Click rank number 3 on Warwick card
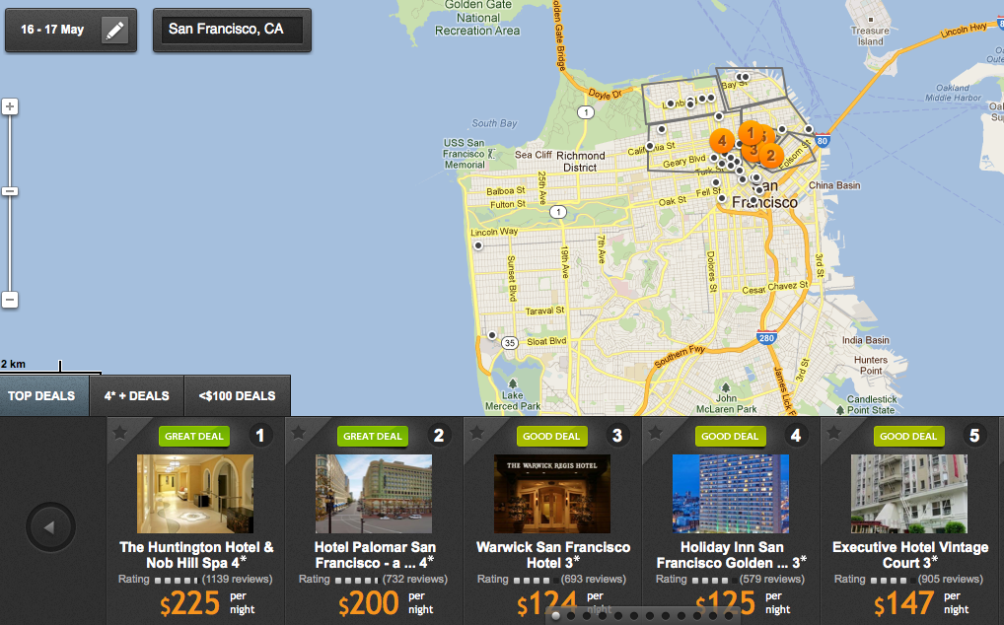 coord(617,436)
